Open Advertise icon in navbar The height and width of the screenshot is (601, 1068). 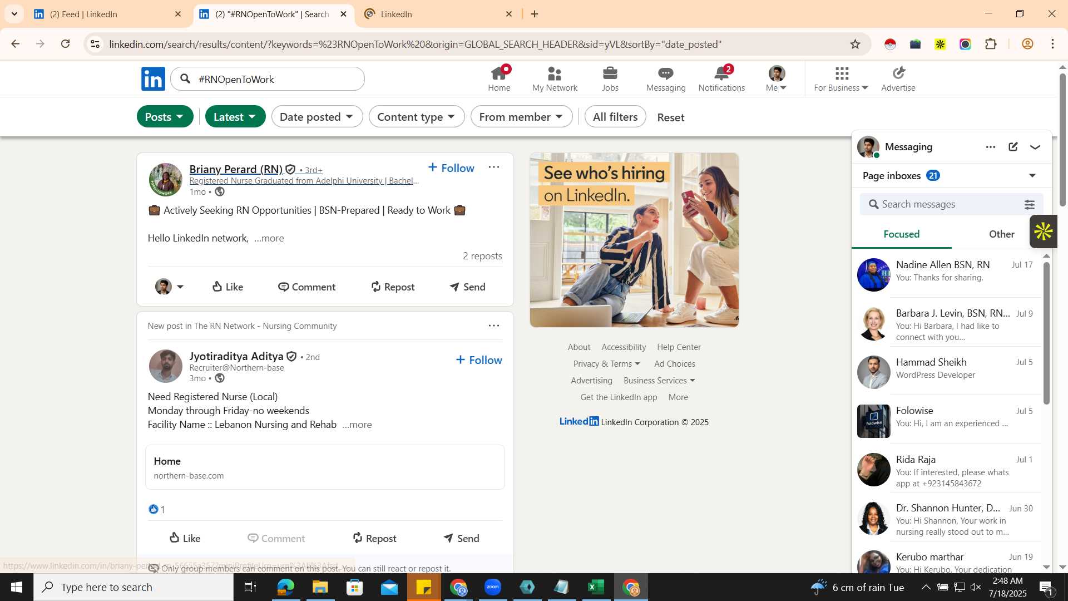898,78
